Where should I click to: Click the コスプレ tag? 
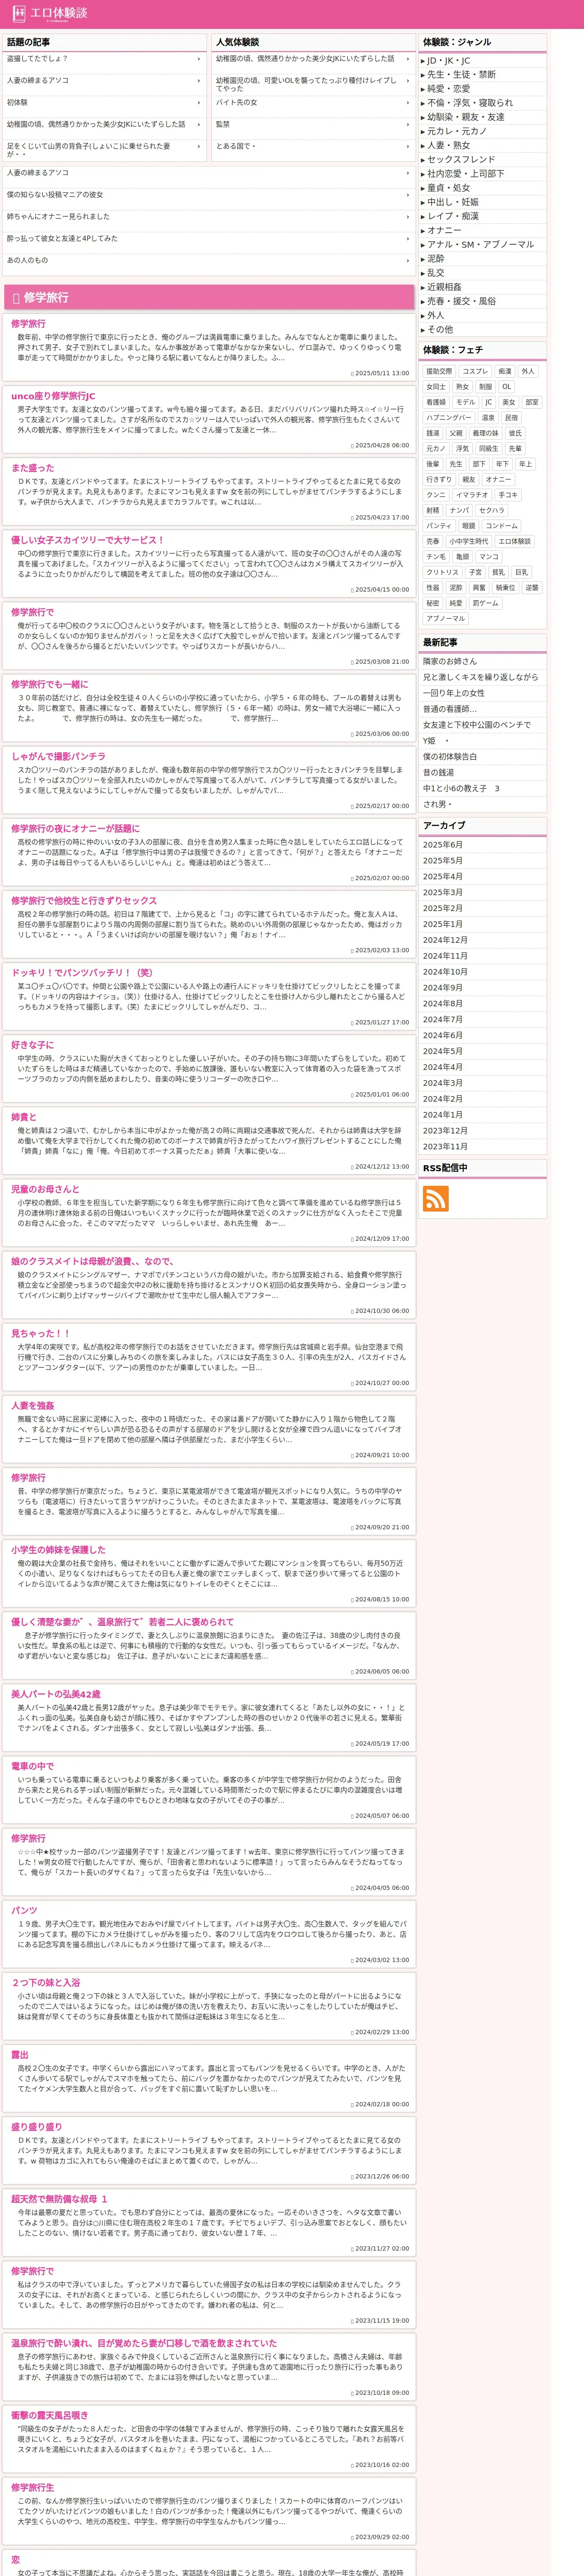[x=475, y=371]
